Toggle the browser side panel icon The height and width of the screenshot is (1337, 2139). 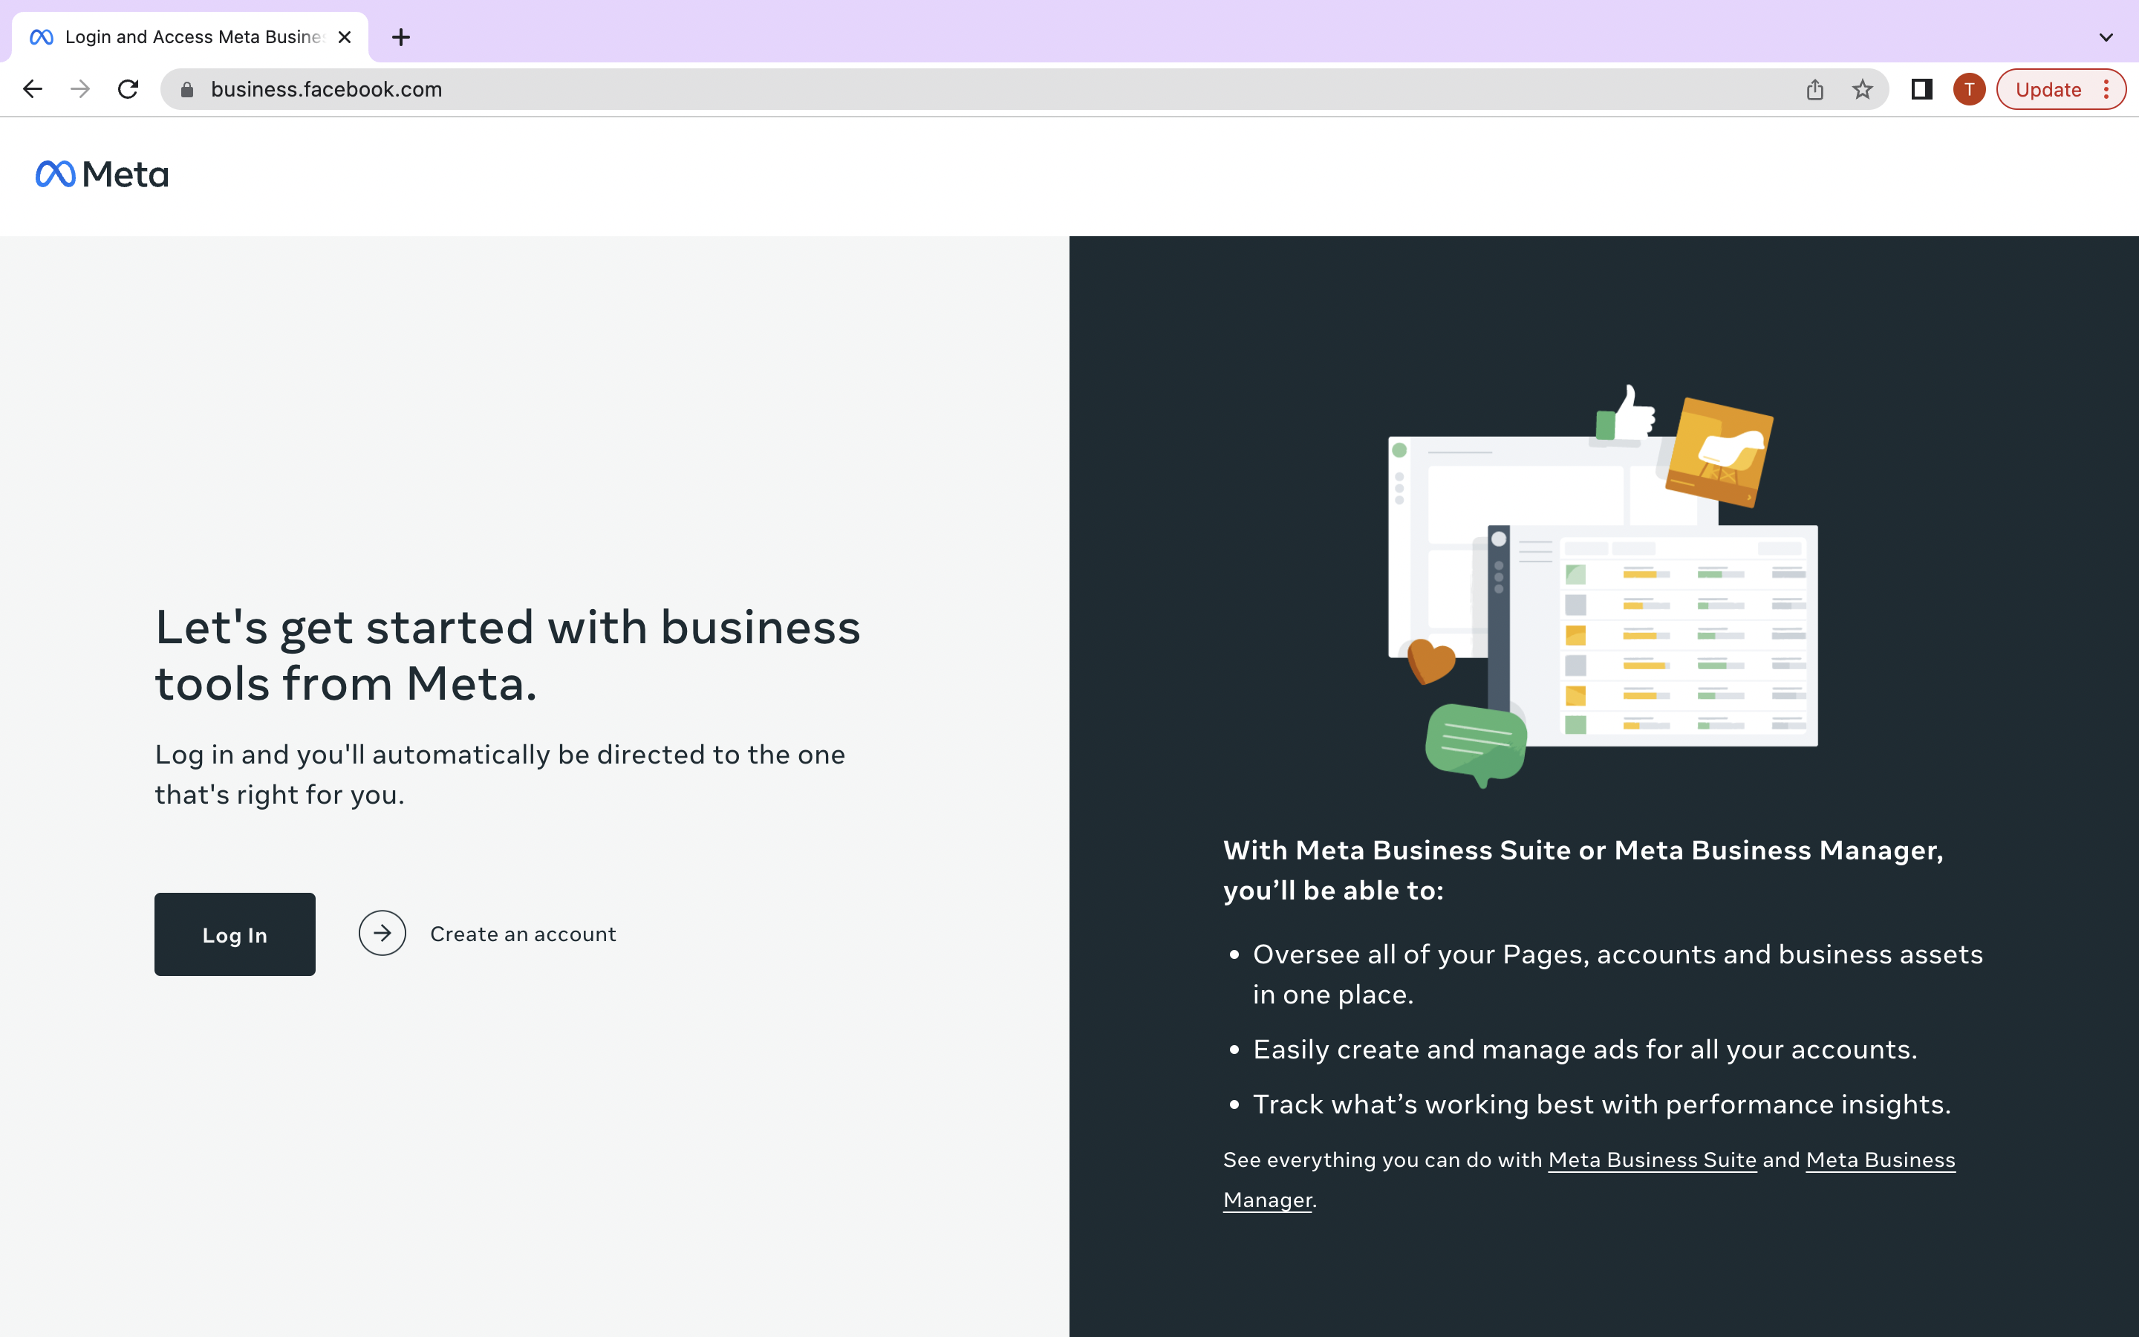1921,89
